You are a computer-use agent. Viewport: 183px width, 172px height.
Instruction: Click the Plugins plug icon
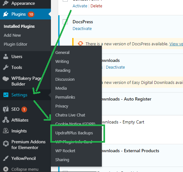tap(6, 14)
